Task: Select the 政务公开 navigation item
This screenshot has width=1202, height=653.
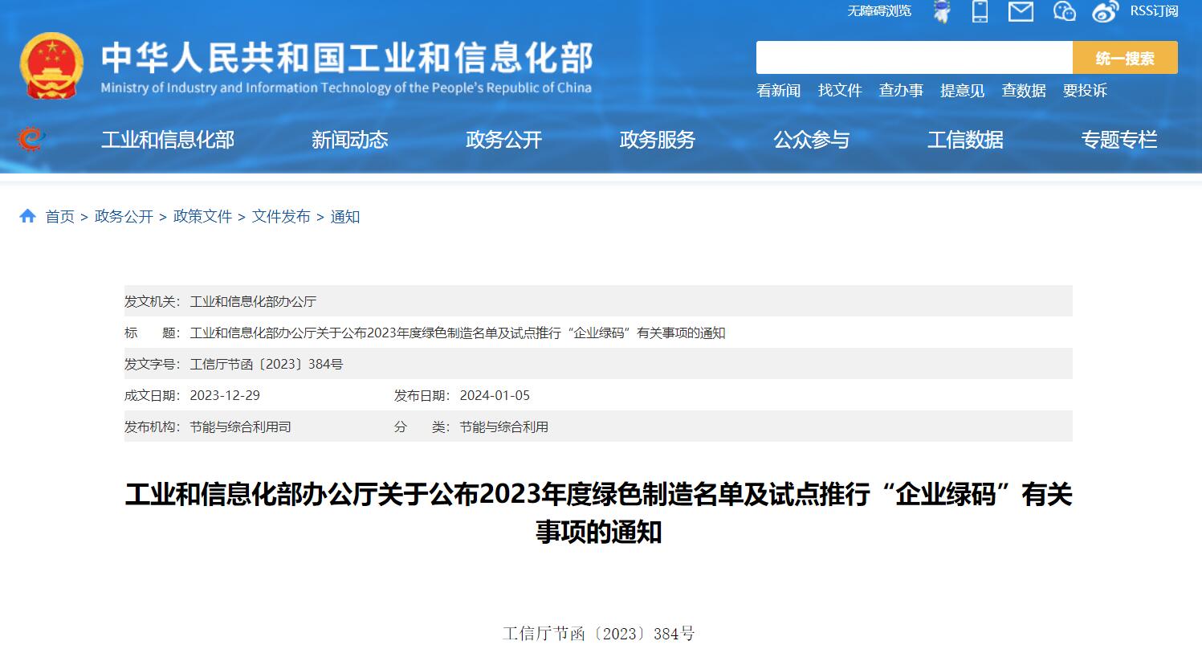Action: [x=503, y=140]
